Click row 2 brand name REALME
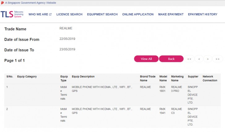 point(145,109)
